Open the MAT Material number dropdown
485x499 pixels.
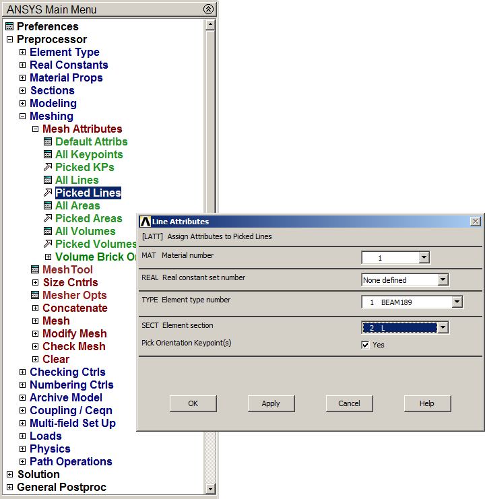424,257
